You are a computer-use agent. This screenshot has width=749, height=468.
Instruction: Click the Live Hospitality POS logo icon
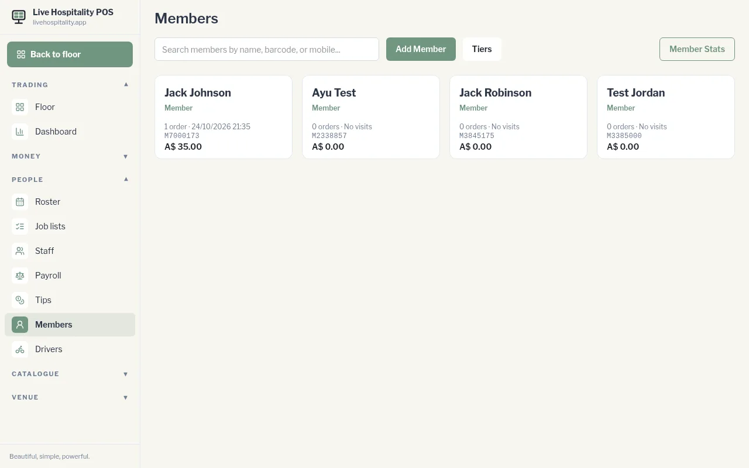point(19,17)
